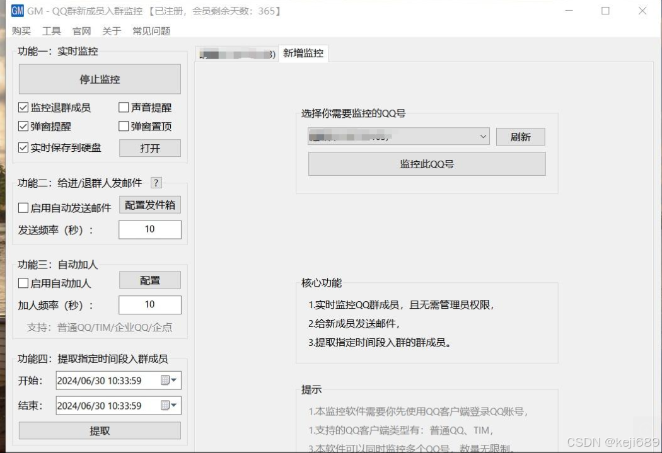Open calendar picker for 开始 date
The image size is (662, 453).
pos(165,381)
